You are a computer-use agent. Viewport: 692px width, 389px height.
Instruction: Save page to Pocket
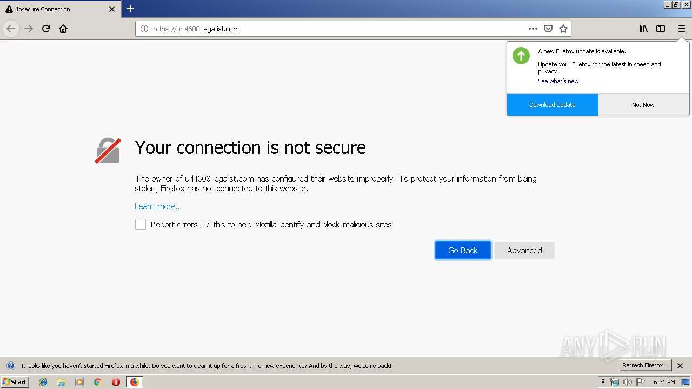pyautogui.click(x=548, y=29)
